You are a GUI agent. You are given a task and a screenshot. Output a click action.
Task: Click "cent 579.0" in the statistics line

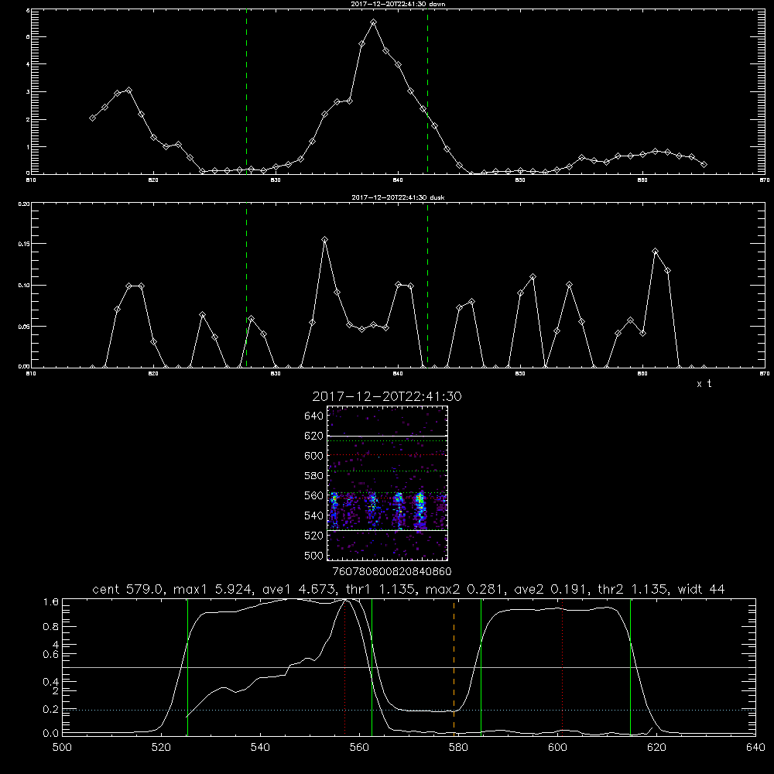[128, 589]
